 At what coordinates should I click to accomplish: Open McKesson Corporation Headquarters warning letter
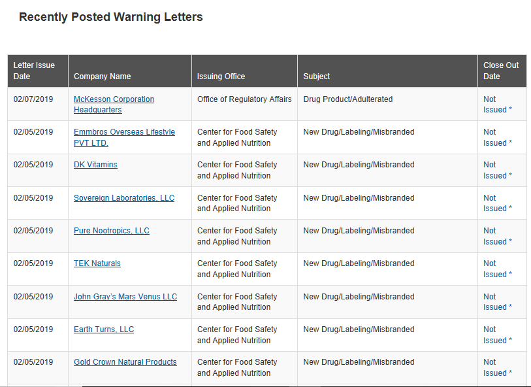pos(114,99)
